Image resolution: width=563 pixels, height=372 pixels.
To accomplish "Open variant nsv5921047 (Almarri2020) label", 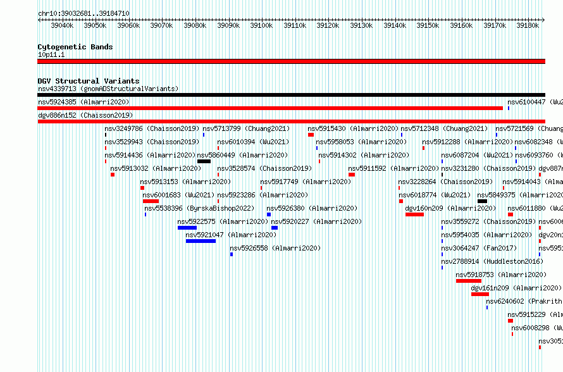I will (x=231, y=235).
